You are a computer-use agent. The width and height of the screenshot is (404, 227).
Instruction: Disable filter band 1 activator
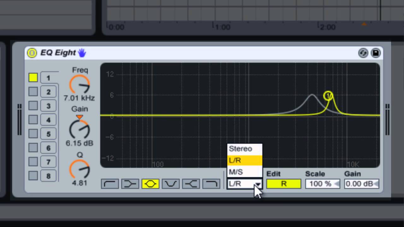(33, 78)
